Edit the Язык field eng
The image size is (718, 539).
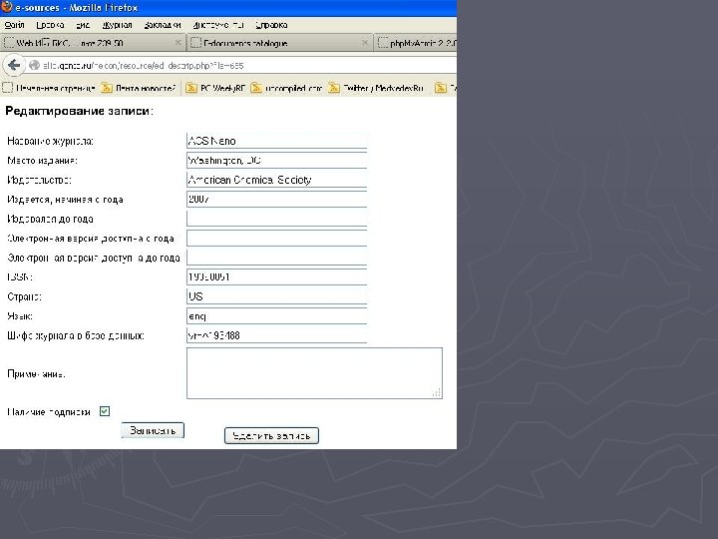click(x=276, y=316)
